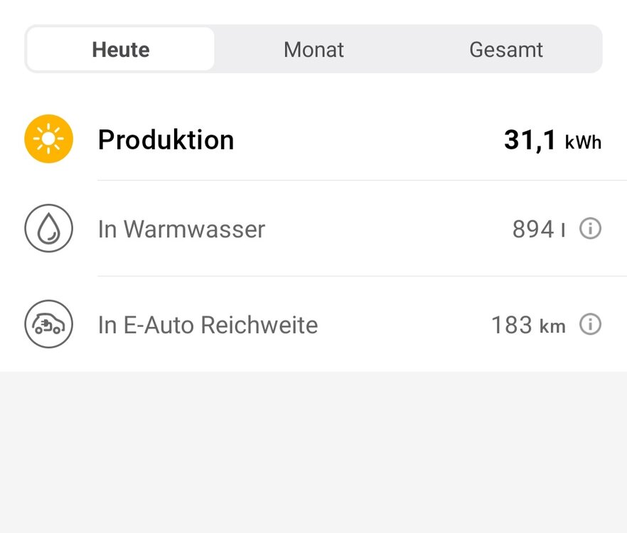Select the In E-Auto Reichweite label
The width and height of the screenshot is (627, 533).
pos(208,325)
